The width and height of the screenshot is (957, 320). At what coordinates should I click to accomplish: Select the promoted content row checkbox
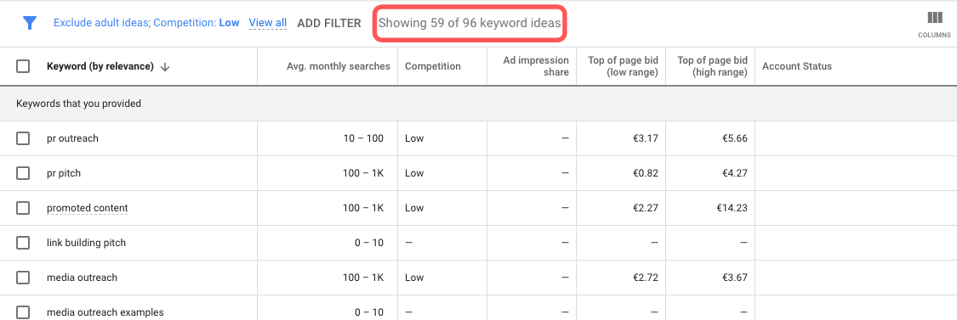pos(23,208)
